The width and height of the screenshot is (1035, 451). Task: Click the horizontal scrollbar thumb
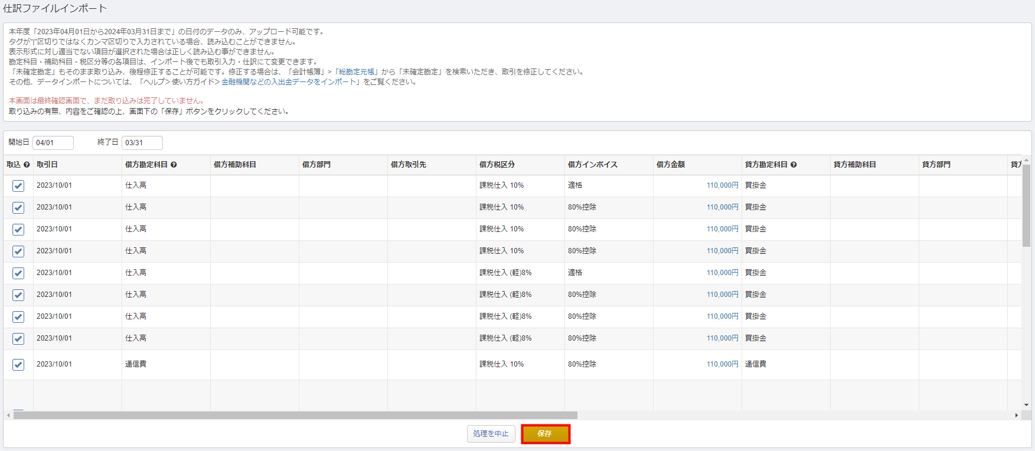coord(295,416)
